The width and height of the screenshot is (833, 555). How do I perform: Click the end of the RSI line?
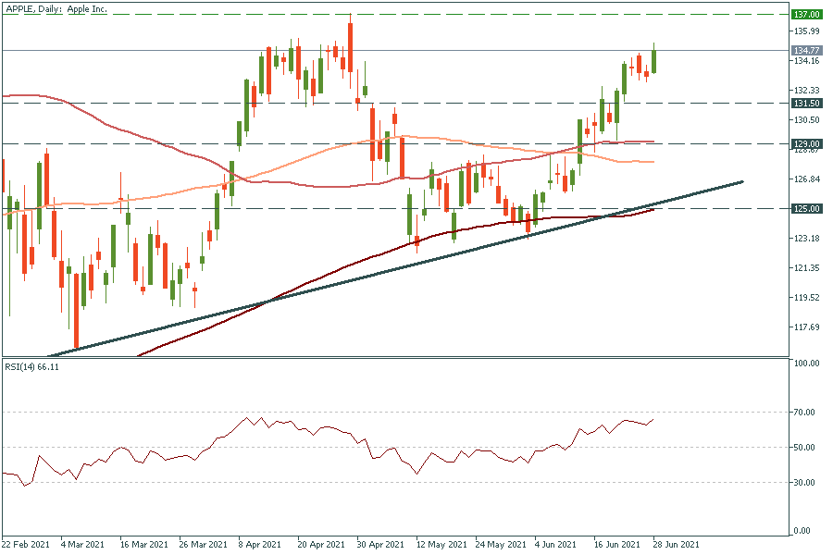[x=653, y=419]
